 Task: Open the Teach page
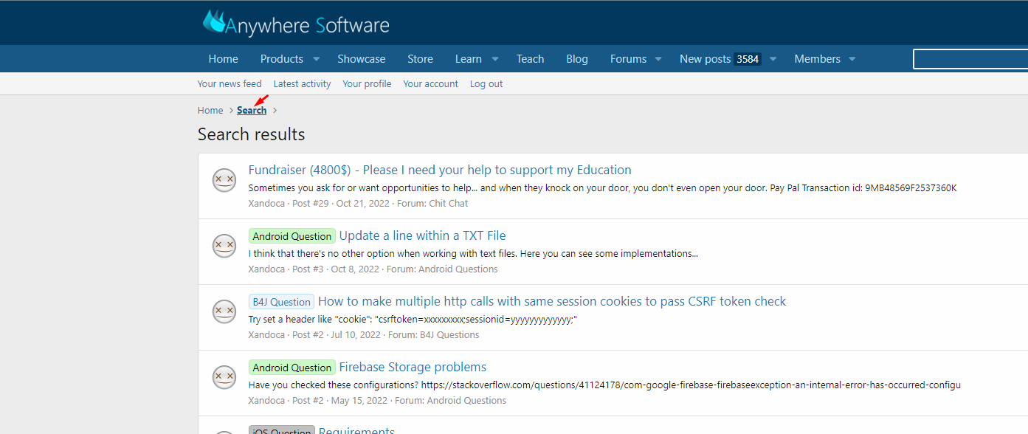click(x=530, y=59)
